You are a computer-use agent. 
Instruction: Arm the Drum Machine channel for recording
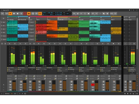point(10,85)
